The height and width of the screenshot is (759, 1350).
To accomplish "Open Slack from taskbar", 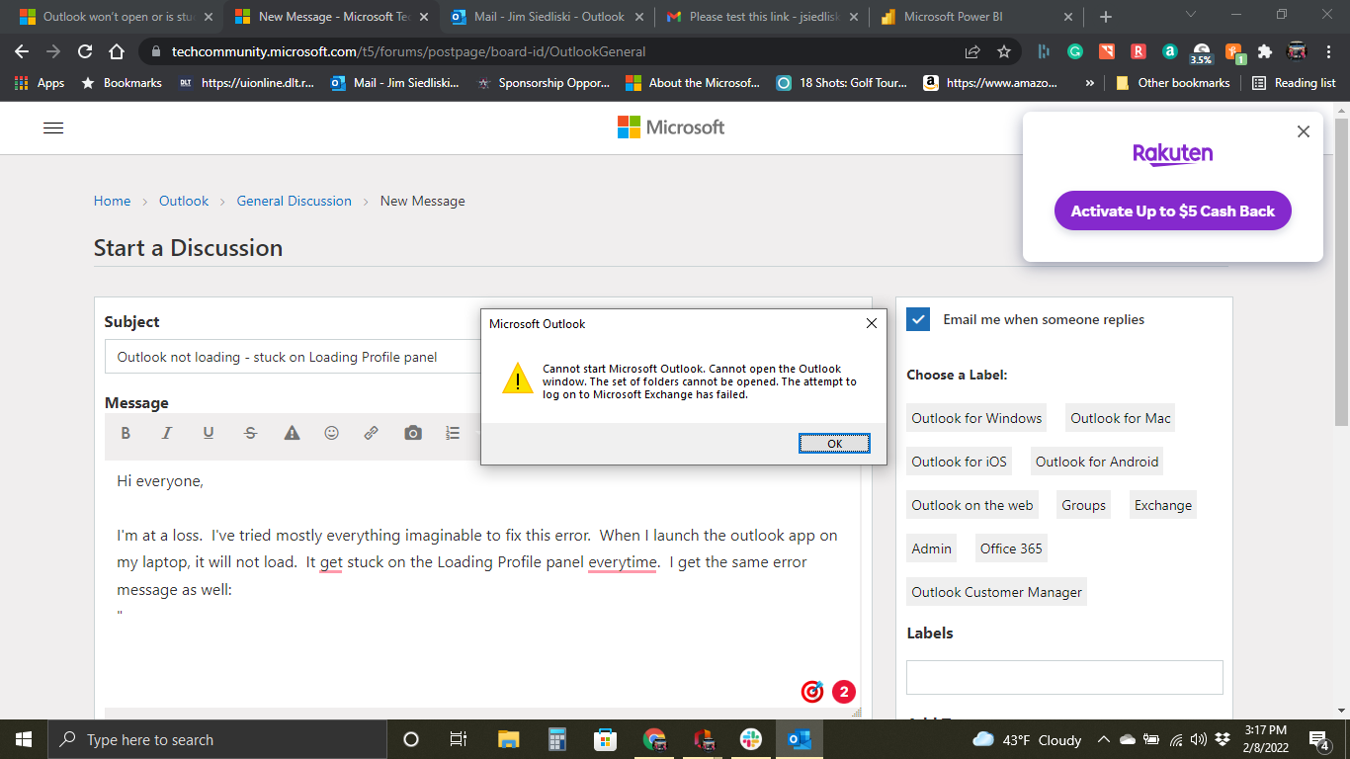I will [751, 739].
